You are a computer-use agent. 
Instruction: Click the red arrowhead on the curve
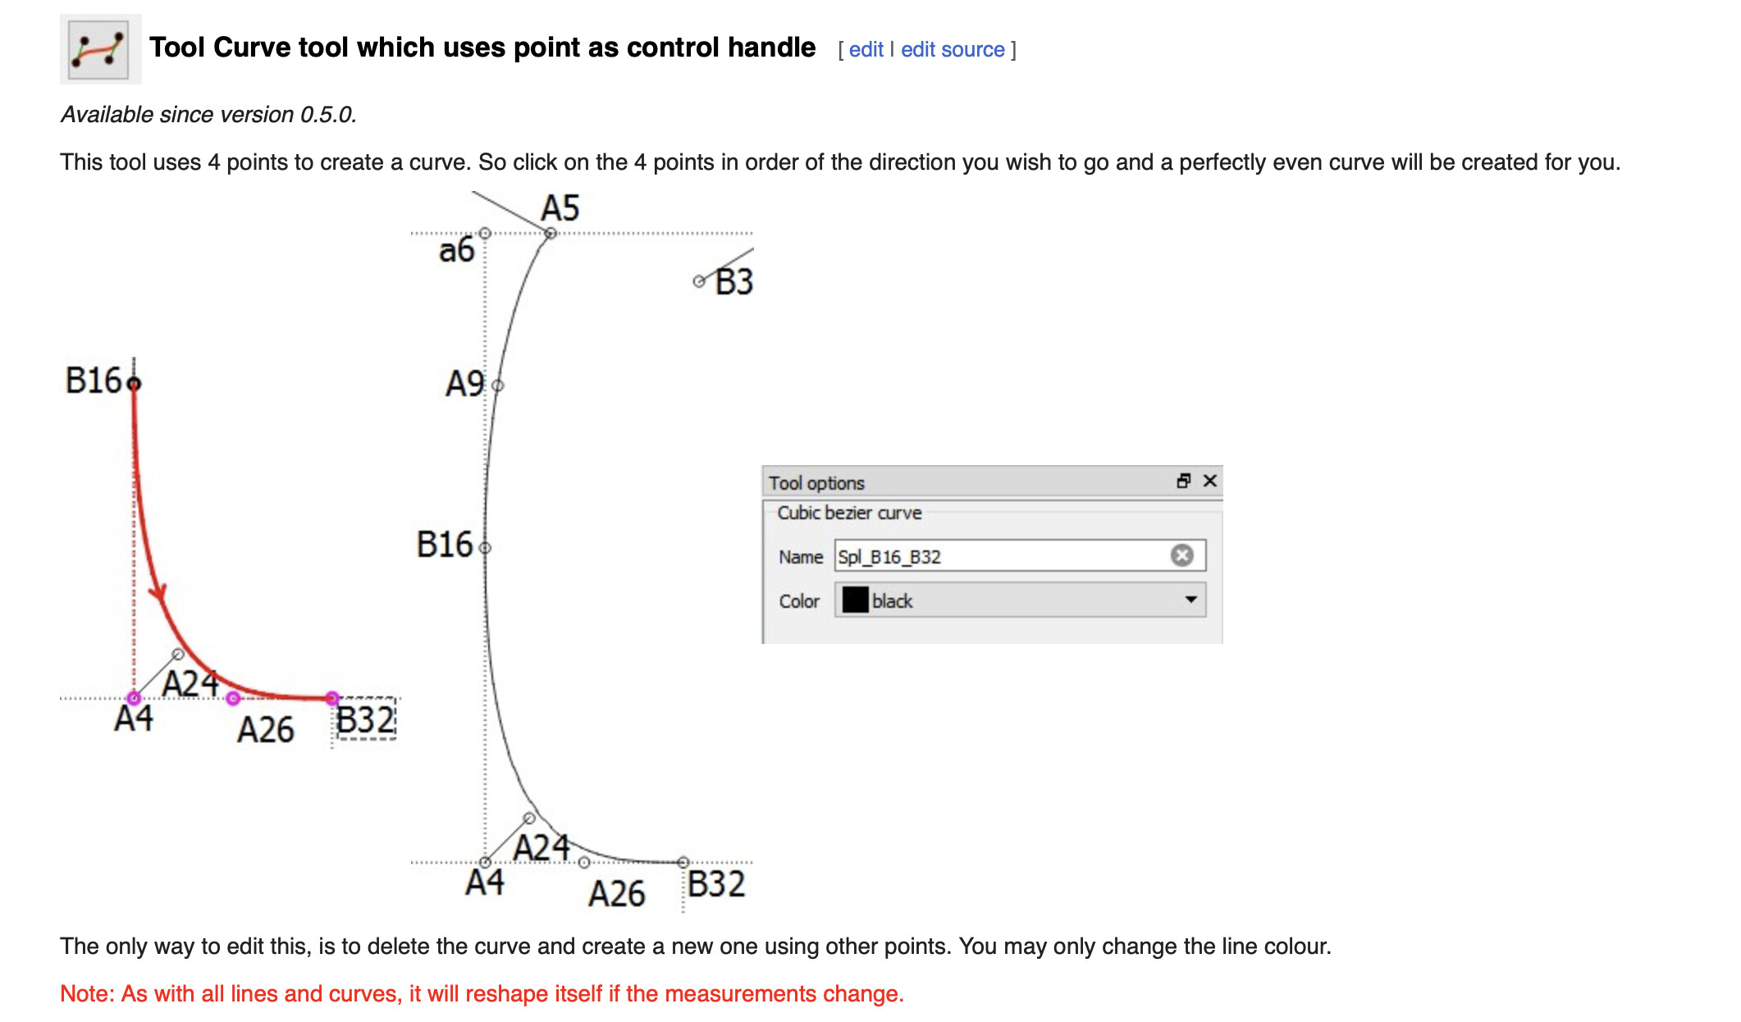click(158, 592)
